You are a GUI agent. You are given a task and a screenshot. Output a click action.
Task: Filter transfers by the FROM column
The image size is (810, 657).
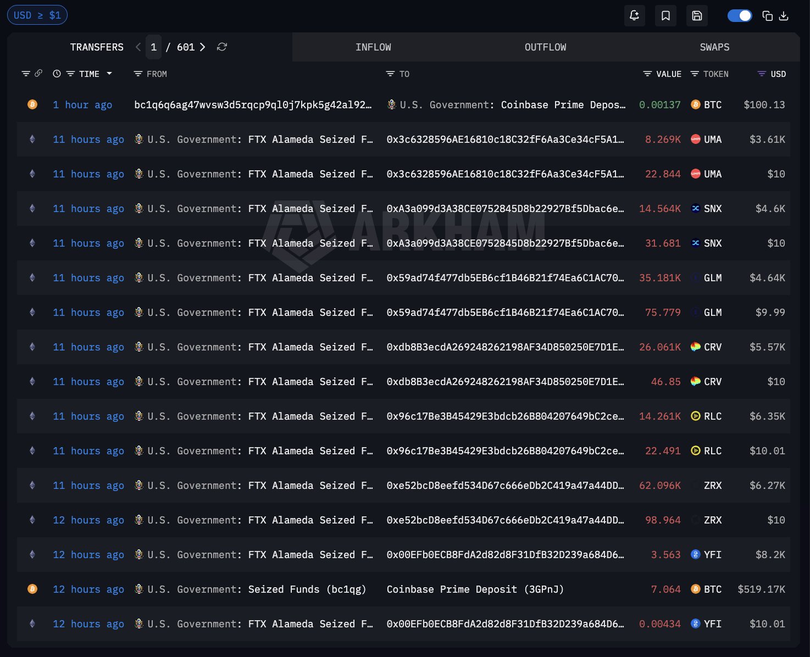pyautogui.click(x=138, y=74)
